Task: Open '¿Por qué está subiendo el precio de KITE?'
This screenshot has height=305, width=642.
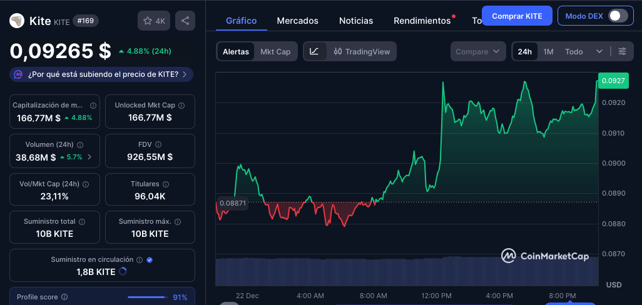Action: 101,74
